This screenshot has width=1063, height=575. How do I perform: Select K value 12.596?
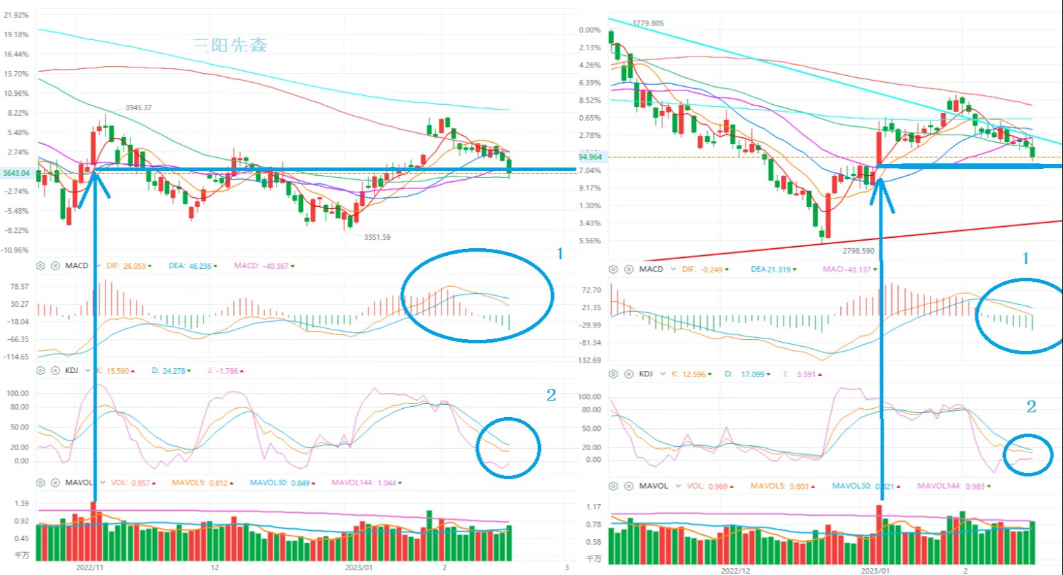pyautogui.click(x=694, y=374)
